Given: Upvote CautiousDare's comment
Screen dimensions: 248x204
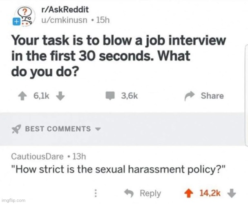Looking at the screenshot, I should (x=189, y=193).
